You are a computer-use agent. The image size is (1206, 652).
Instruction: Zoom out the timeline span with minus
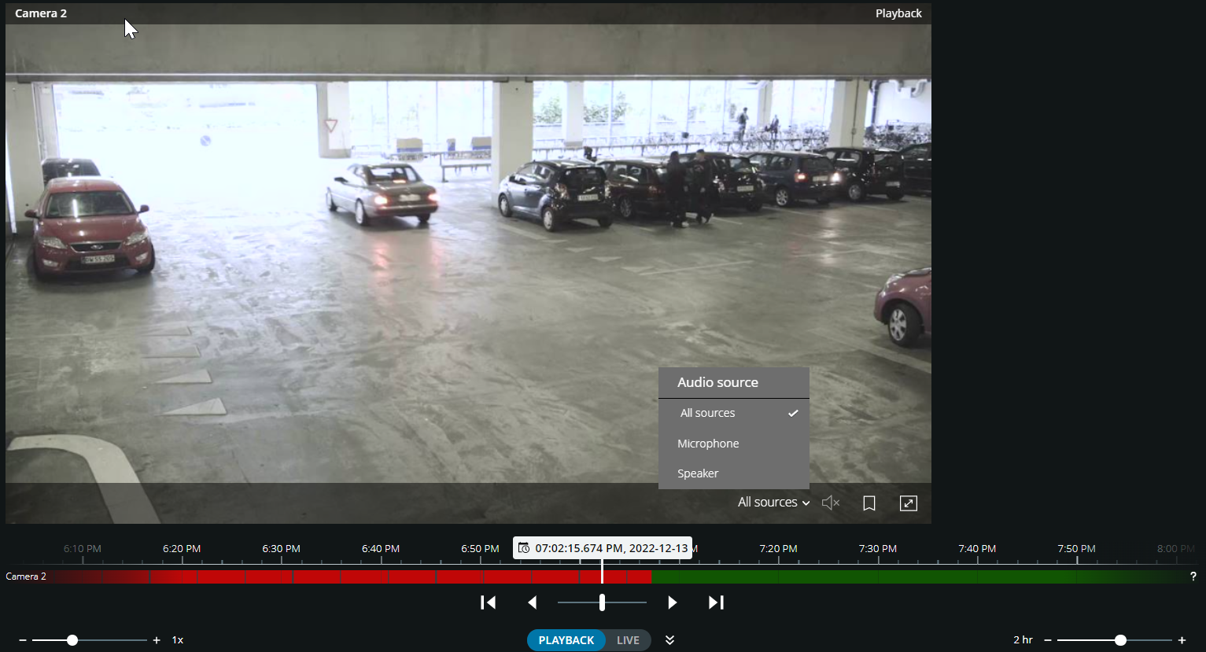tap(1048, 640)
